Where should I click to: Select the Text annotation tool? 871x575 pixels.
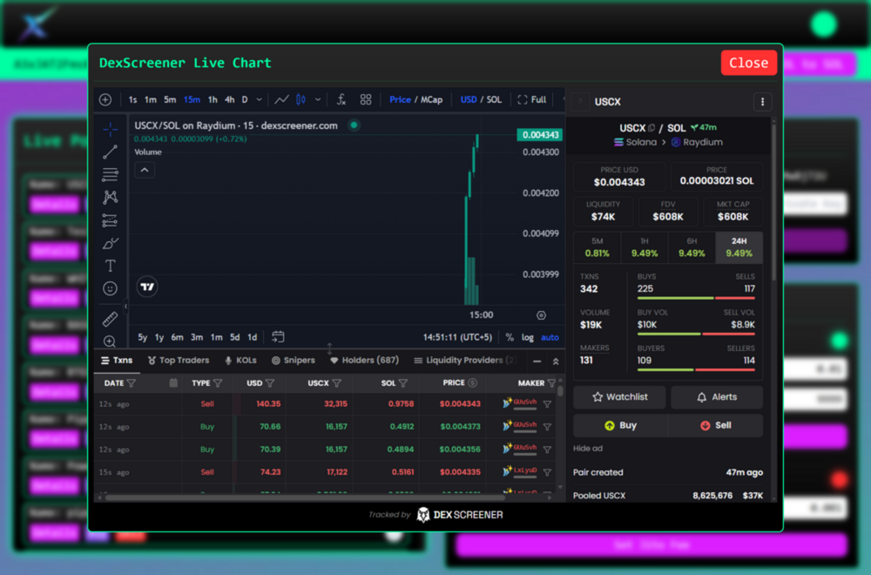[x=111, y=265]
